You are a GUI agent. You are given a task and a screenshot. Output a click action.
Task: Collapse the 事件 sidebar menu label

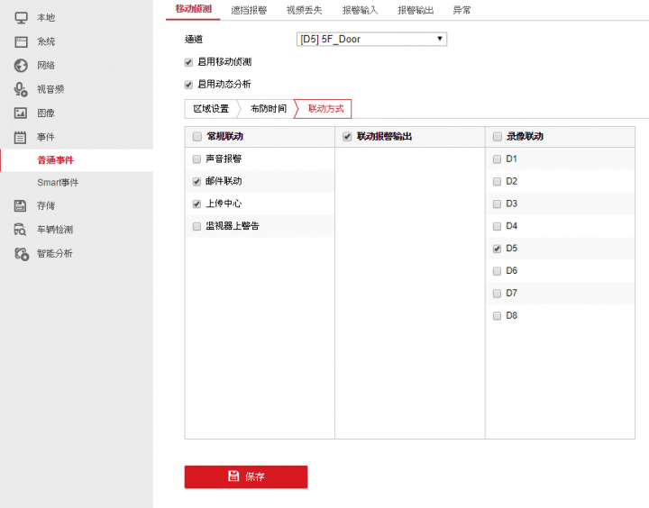[x=46, y=137]
